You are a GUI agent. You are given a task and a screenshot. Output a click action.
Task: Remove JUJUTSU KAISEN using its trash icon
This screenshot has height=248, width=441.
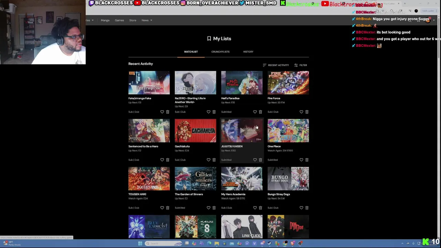pos(260,160)
